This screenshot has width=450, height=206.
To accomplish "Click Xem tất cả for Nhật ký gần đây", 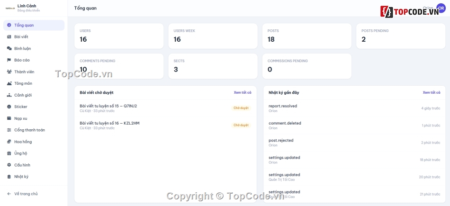I will [432, 92].
